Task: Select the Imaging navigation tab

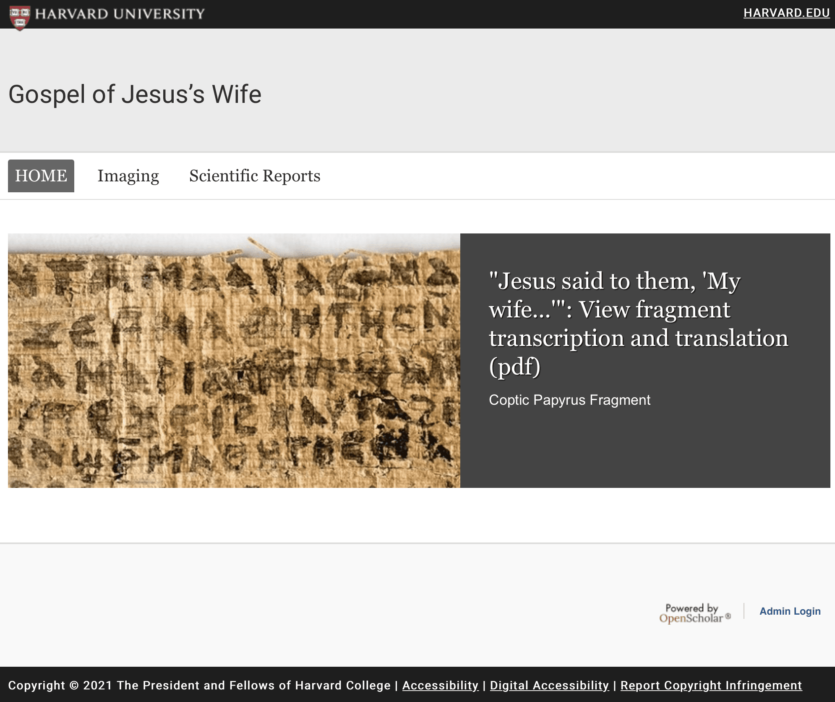Action: 128,175
